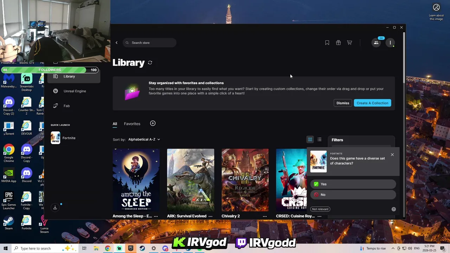Open Steam from the taskbar
Screen dimensions: 450x253
(142, 248)
